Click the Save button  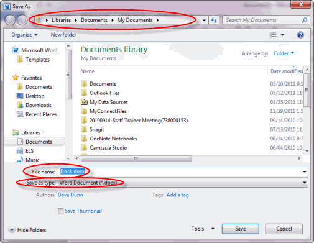coord(241,229)
